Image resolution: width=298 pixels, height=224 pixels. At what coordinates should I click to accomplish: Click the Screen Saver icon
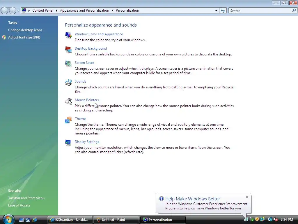(68, 64)
